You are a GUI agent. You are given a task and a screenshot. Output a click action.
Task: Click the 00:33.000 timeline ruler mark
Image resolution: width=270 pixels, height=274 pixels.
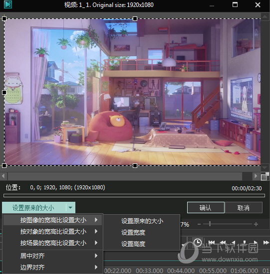click(x=149, y=271)
